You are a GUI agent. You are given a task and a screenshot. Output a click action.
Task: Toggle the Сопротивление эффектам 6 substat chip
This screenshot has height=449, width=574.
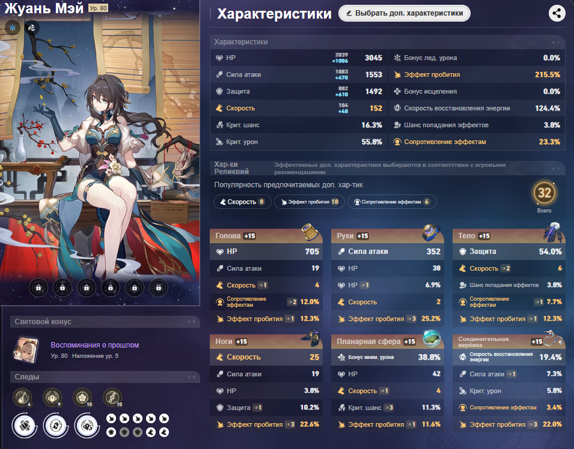(x=392, y=202)
